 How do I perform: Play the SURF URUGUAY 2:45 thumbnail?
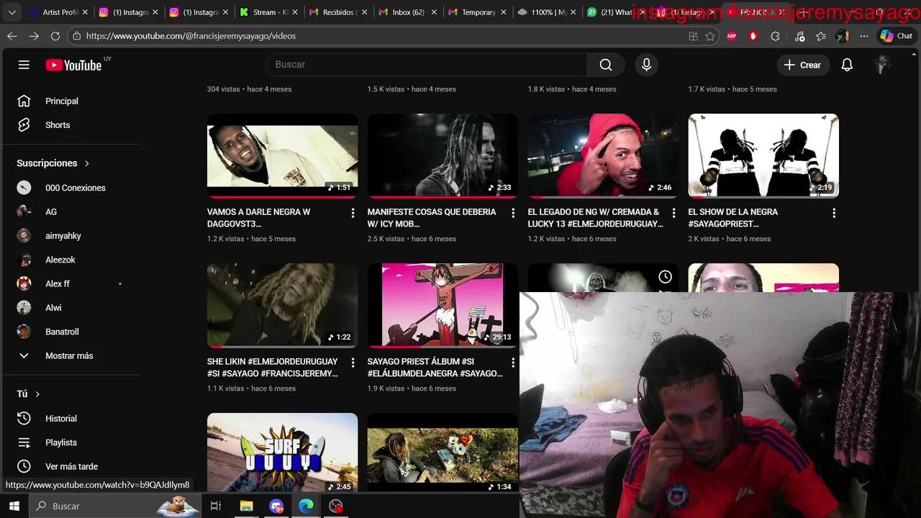[282, 453]
